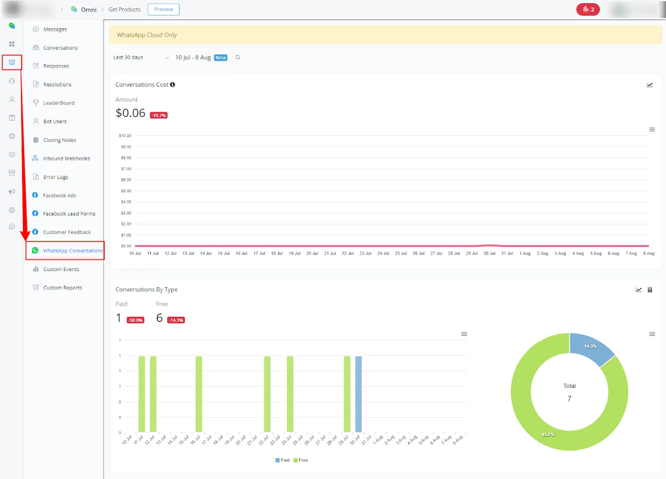This screenshot has width=666, height=479.
Task: Open the bar chart hamburger menu
Action: pos(464,334)
